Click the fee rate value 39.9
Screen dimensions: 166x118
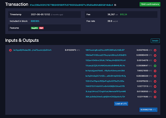tap(110, 21)
